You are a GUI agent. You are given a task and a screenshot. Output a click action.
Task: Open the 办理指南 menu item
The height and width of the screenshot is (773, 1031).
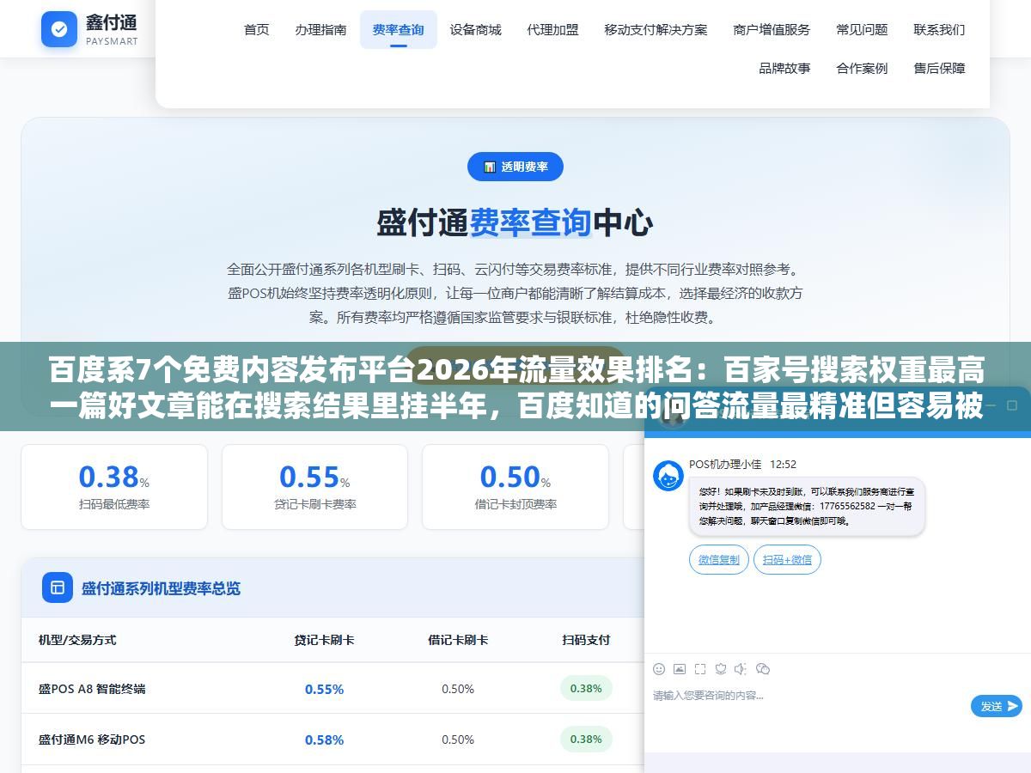[x=321, y=29]
